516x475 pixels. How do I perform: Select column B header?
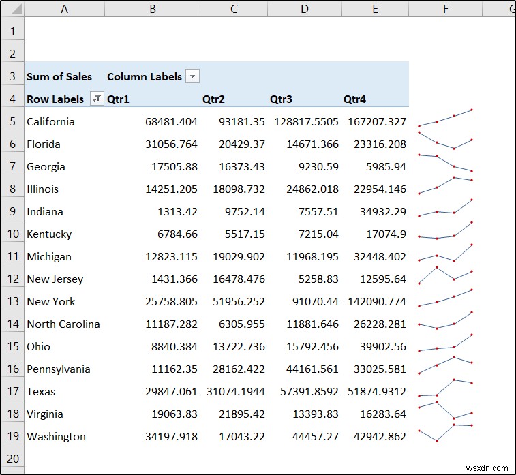[152, 9]
